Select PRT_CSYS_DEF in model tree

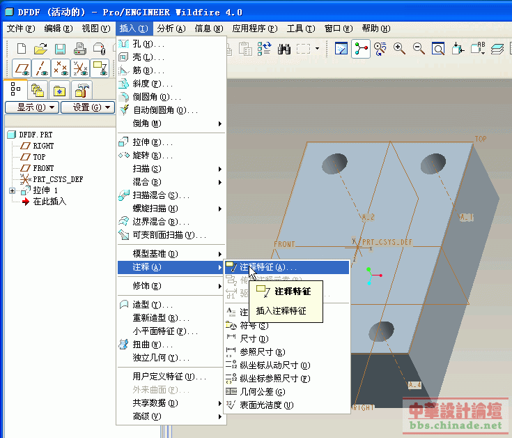coord(58,179)
